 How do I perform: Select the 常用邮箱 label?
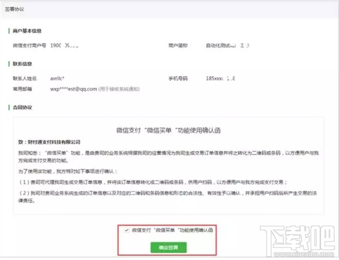click(22, 89)
